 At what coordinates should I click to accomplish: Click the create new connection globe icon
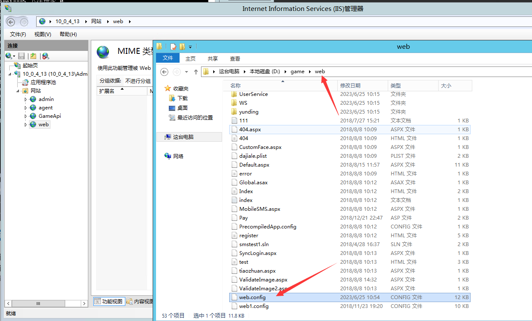click(9, 56)
